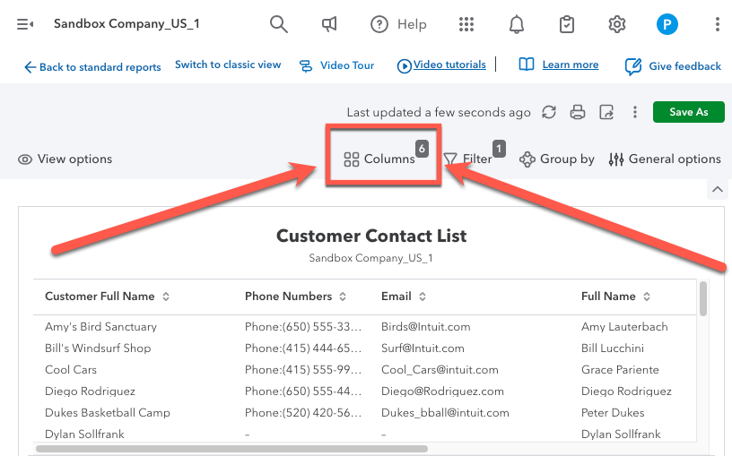Viewport: 732px width, 456px height.
Task: Open the apps grid icon
Action: [x=466, y=24]
